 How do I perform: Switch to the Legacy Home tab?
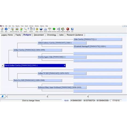7,35
